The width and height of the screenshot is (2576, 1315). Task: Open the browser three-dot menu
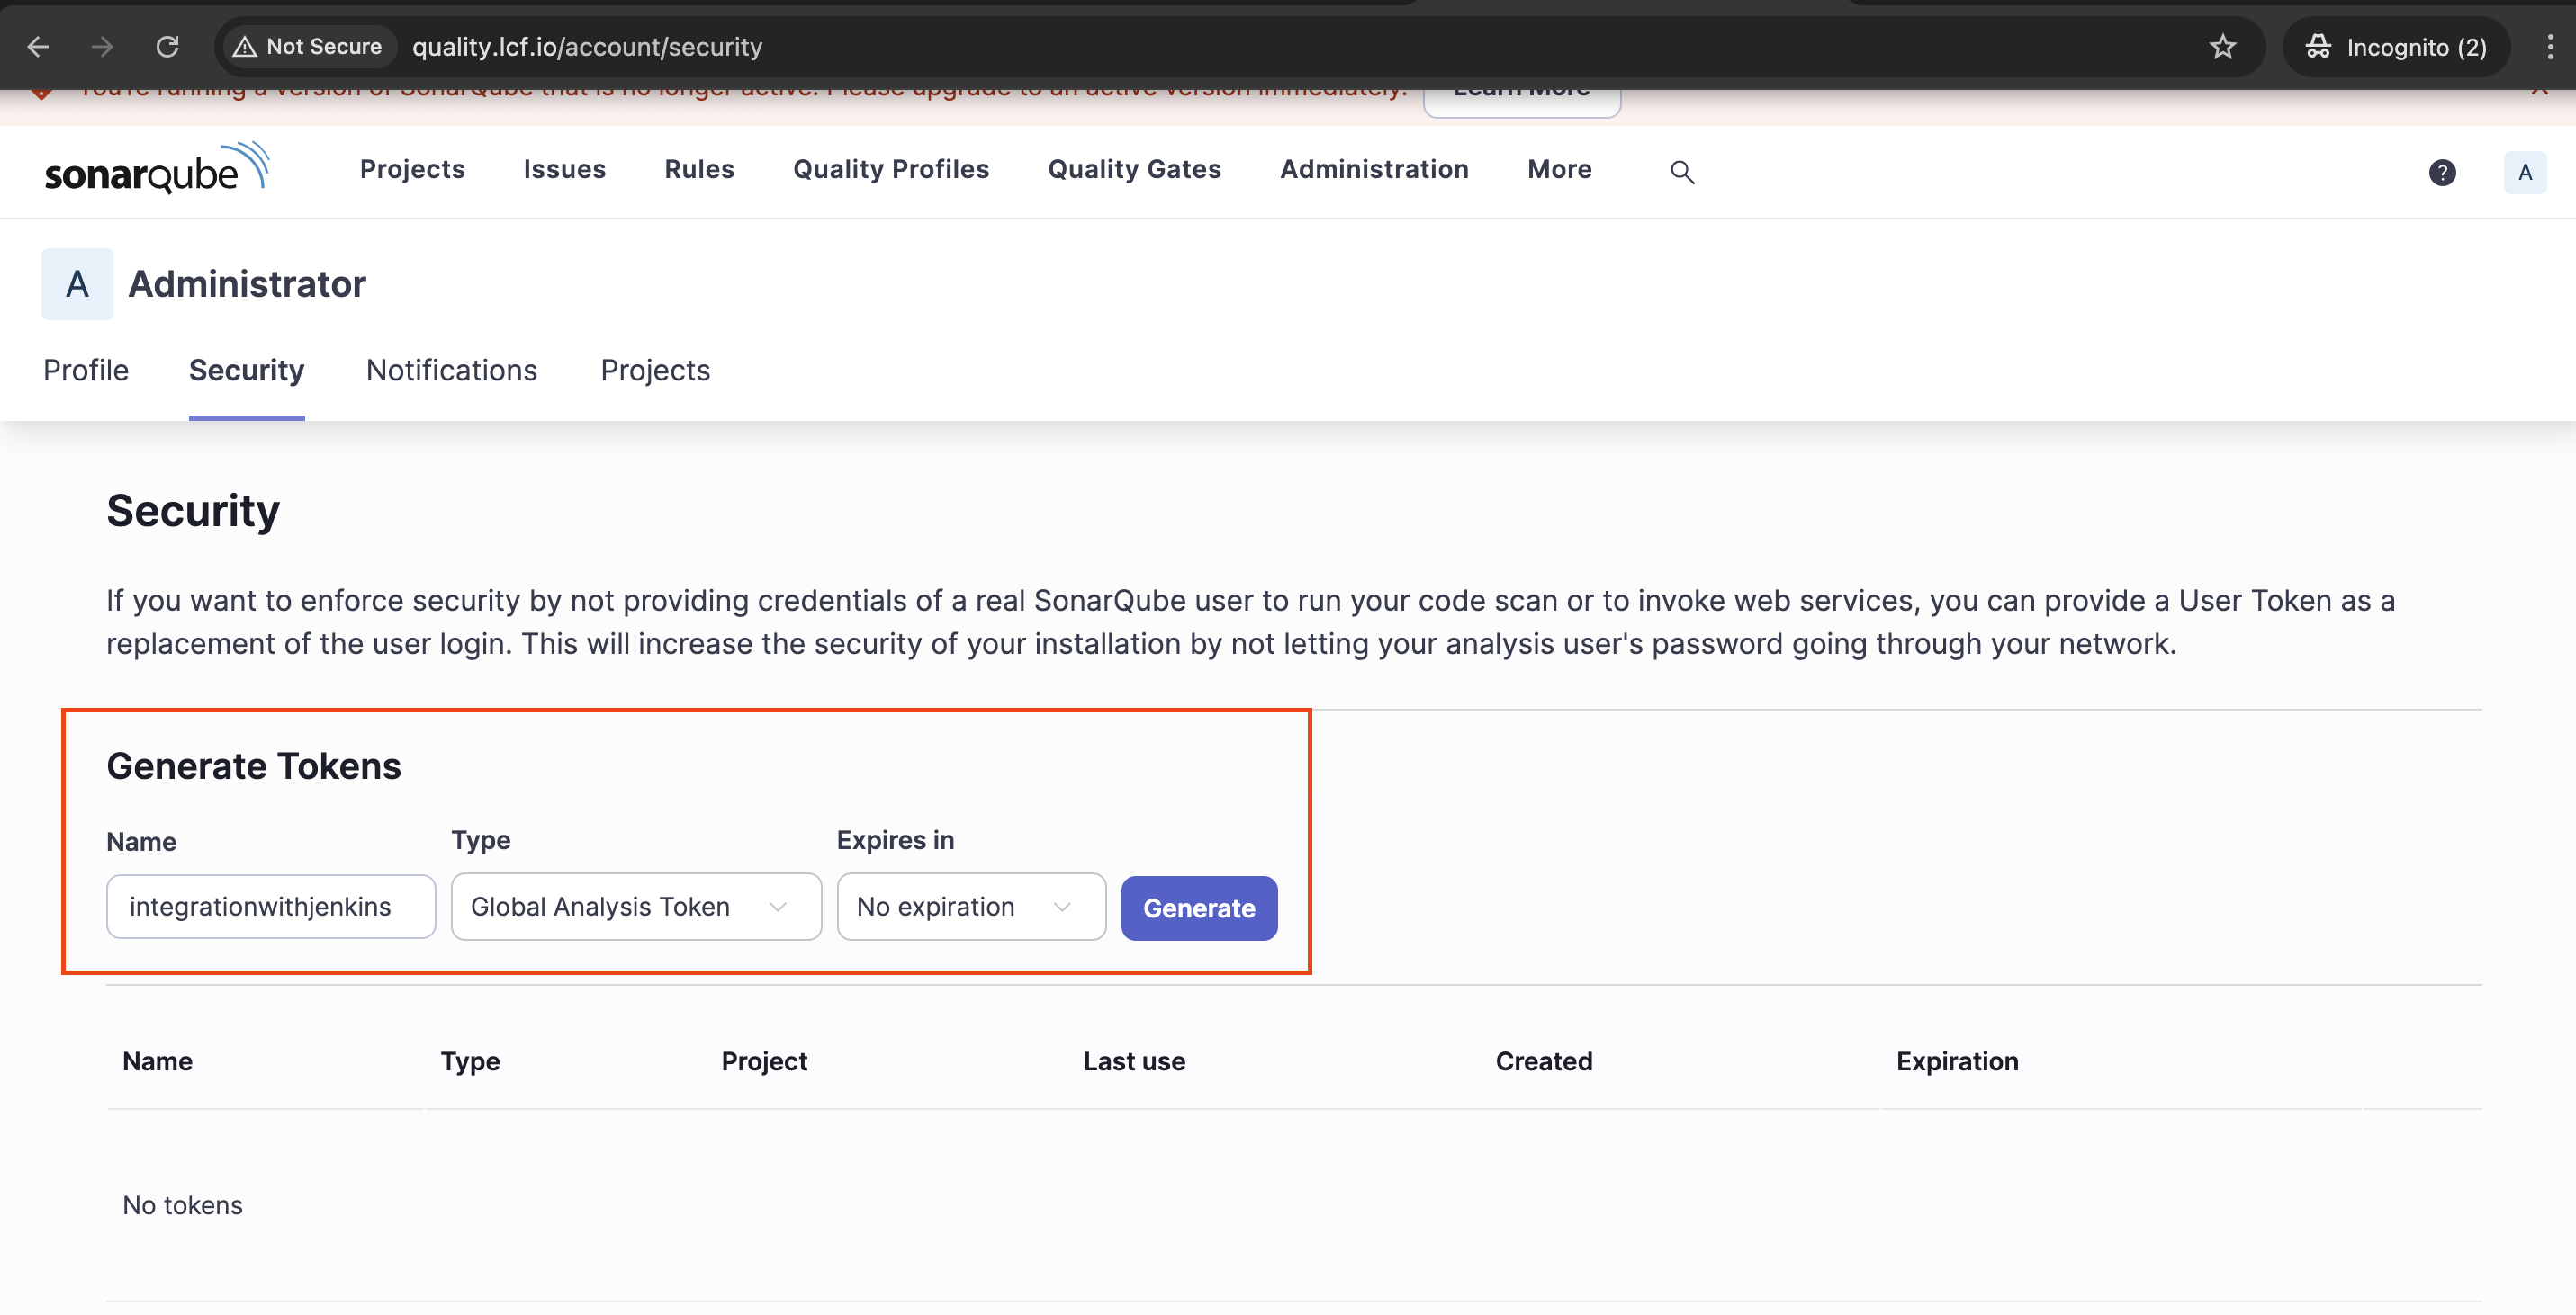point(2549,47)
